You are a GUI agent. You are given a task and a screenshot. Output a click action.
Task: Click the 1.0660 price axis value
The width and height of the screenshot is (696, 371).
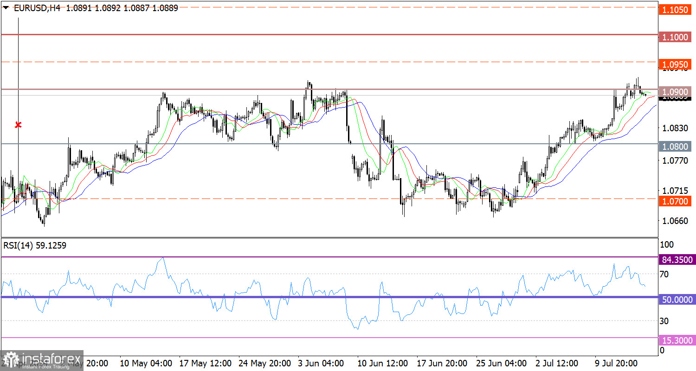pyautogui.click(x=674, y=221)
